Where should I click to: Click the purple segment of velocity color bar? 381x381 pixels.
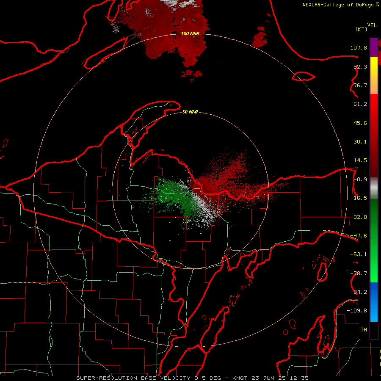tap(374, 47)
